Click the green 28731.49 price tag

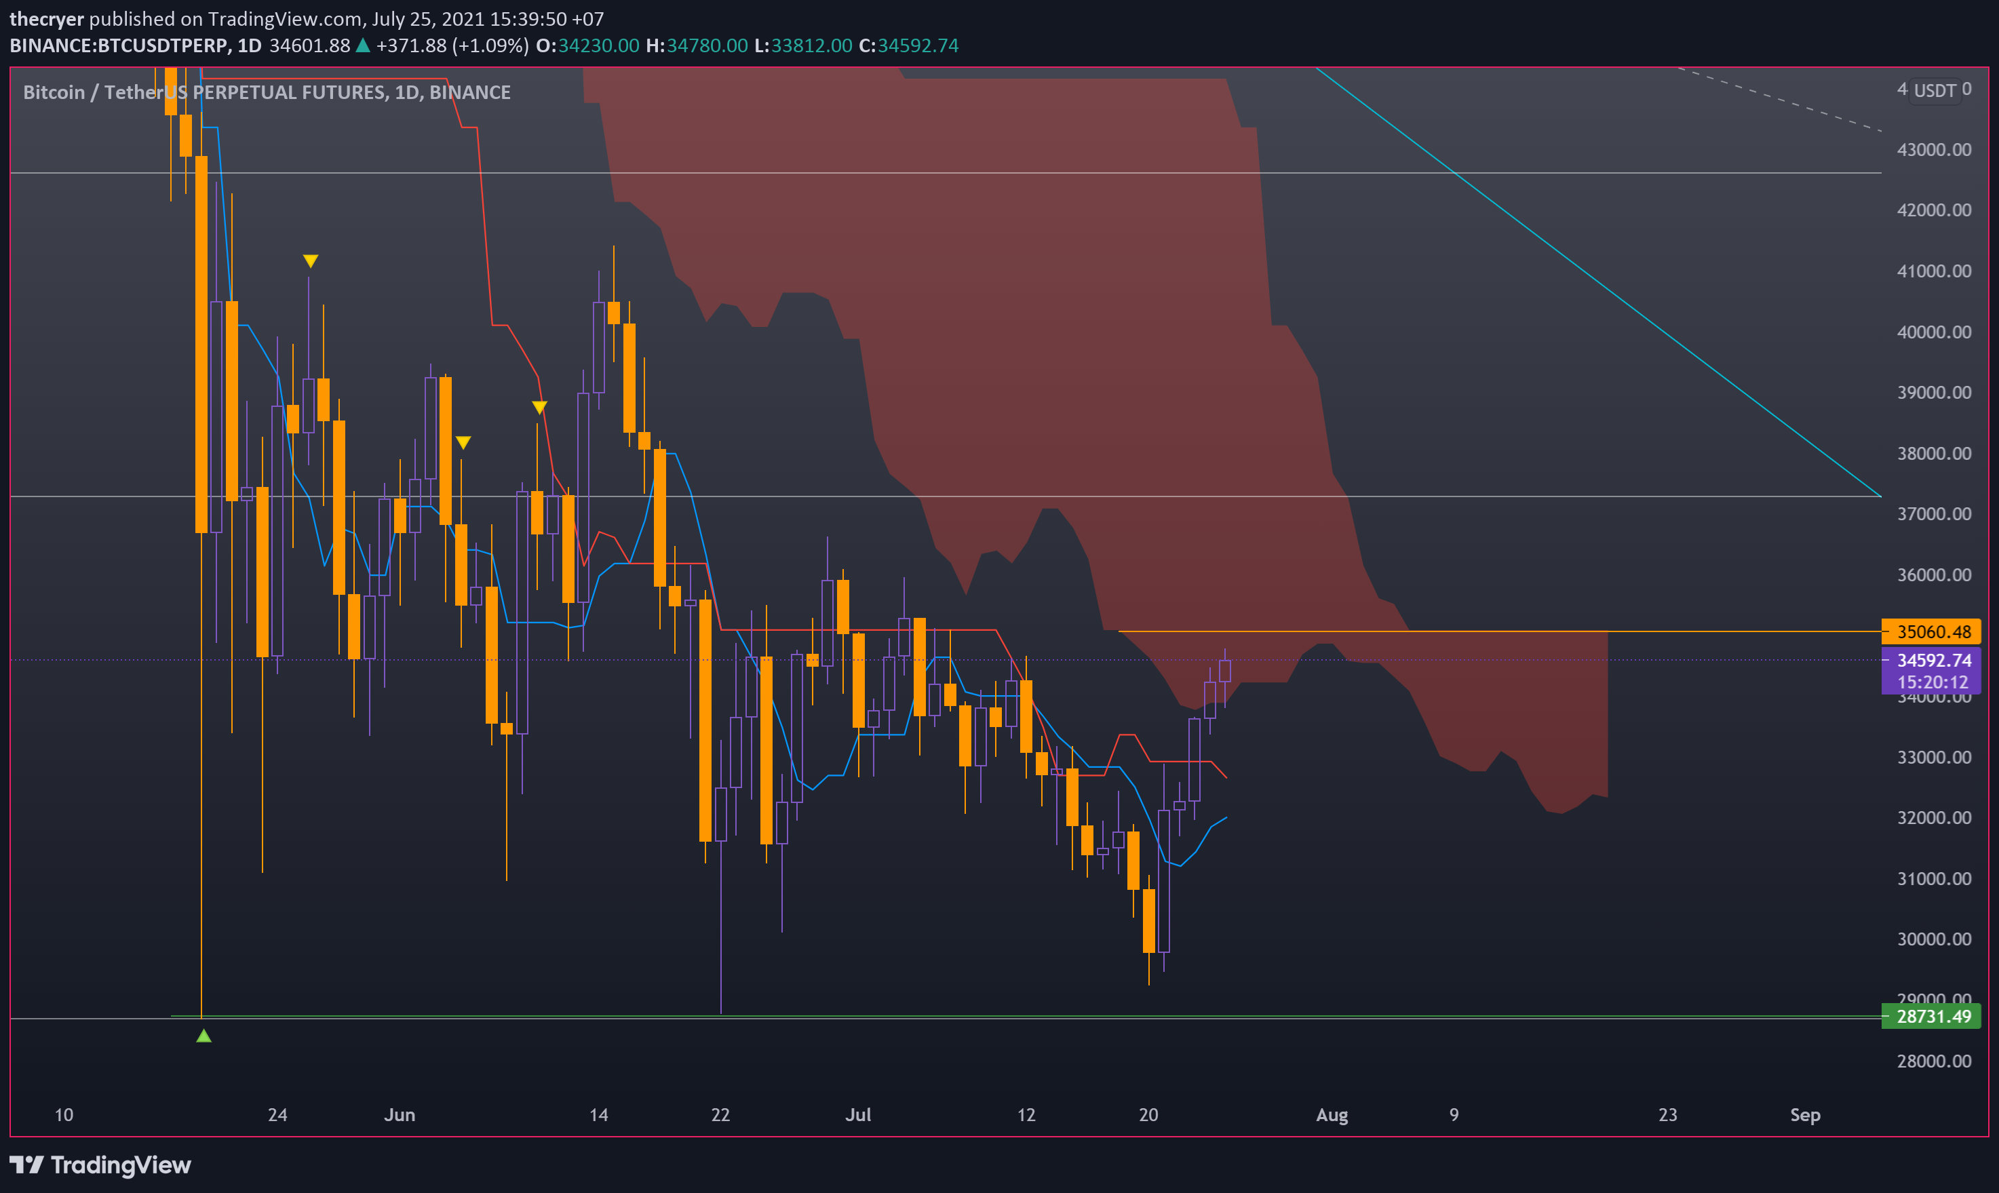(1933, 1016)
